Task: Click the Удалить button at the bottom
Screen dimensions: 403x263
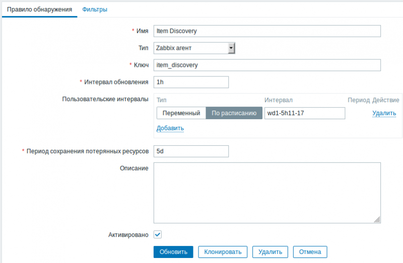Action: (x=271, y=251)
